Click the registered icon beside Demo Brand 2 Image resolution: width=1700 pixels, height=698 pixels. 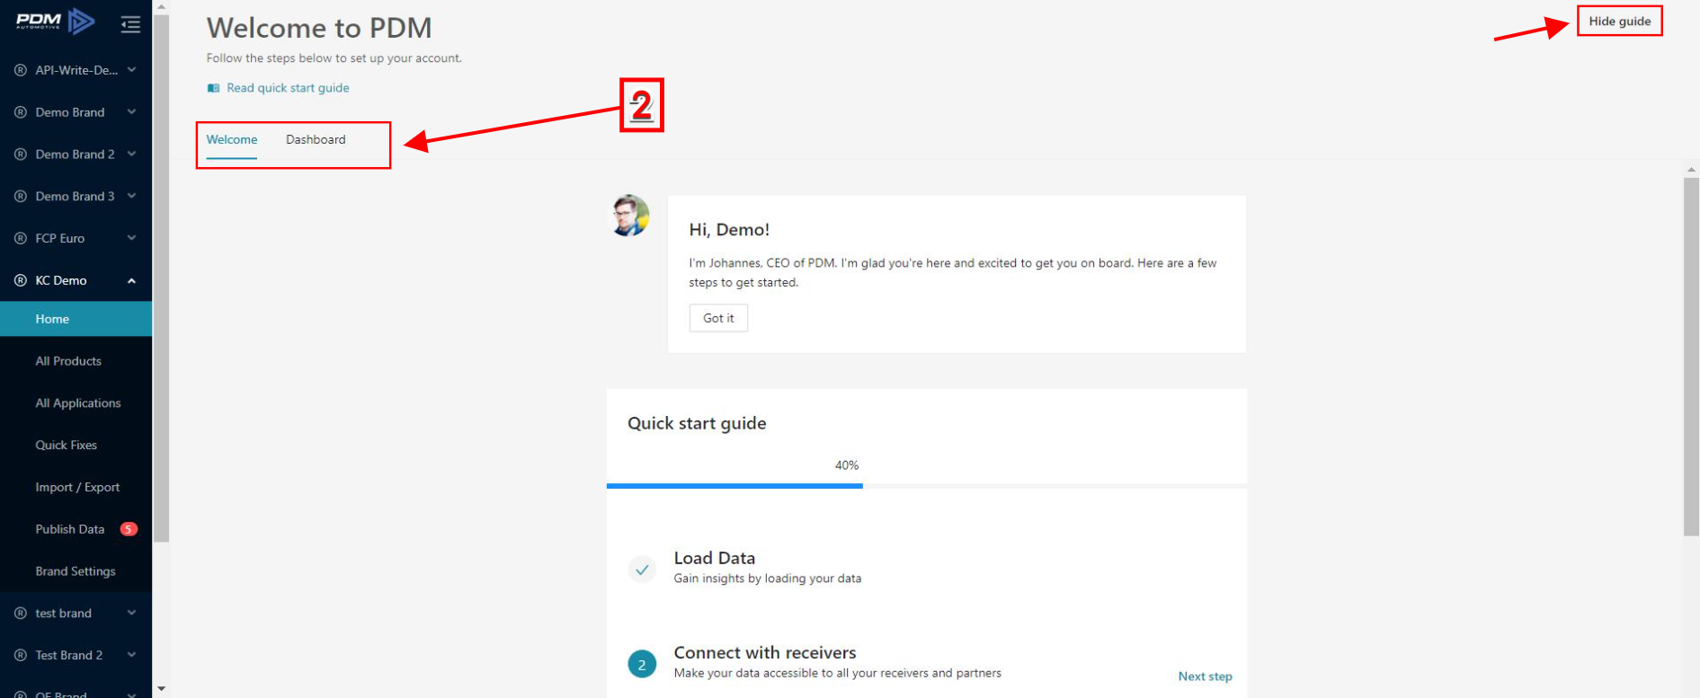point(21,155)
